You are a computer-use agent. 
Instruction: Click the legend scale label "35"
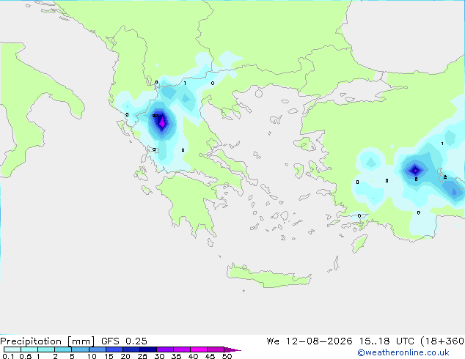pos(176,356)
